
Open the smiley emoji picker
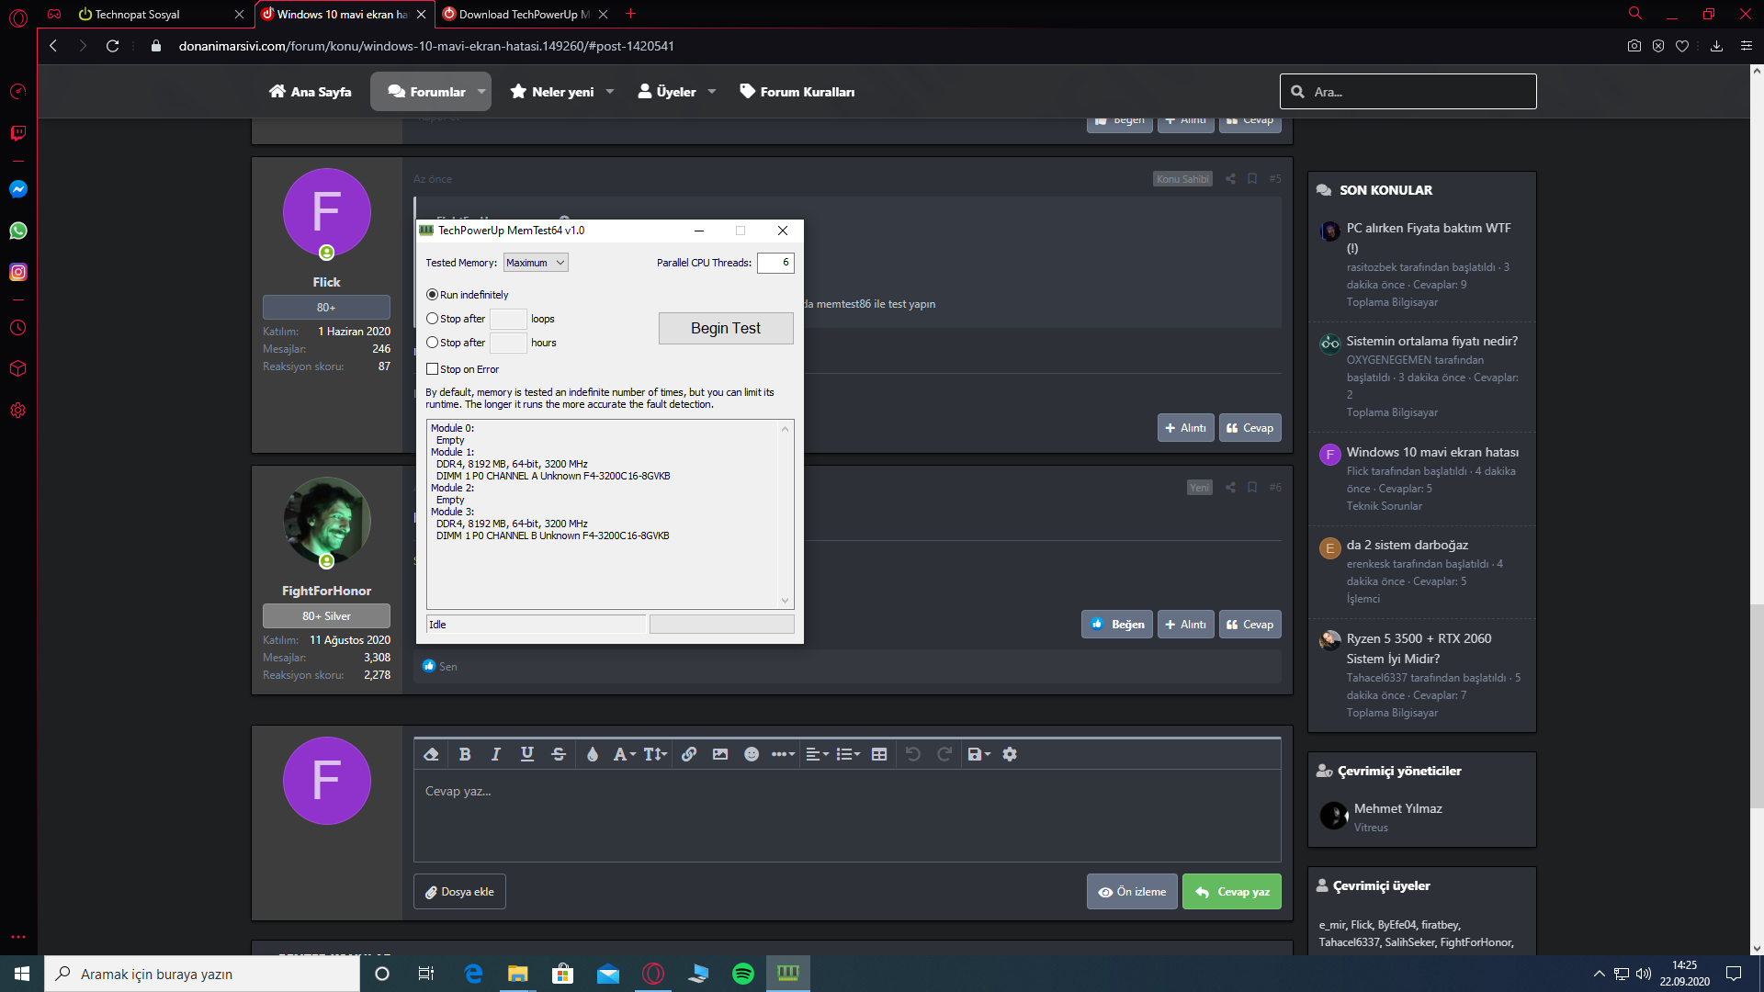(752, 754)
